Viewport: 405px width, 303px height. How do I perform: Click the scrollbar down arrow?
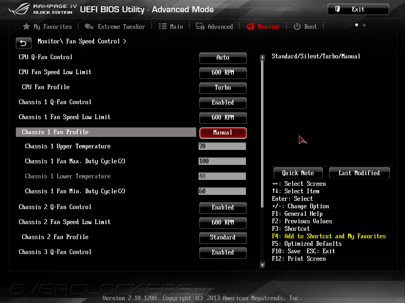click(x=262, y=265)
